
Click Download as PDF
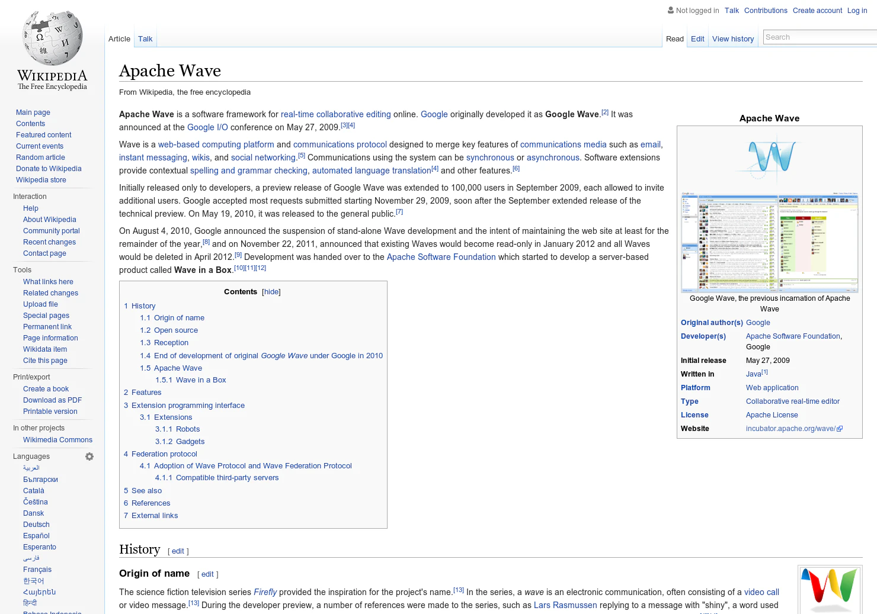pos(52,400)
